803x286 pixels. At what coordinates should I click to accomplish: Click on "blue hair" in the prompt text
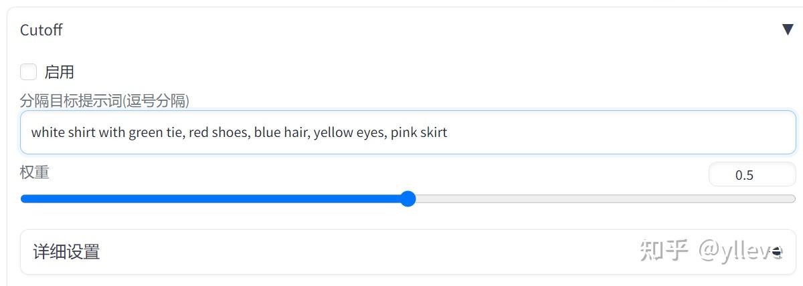280,132
